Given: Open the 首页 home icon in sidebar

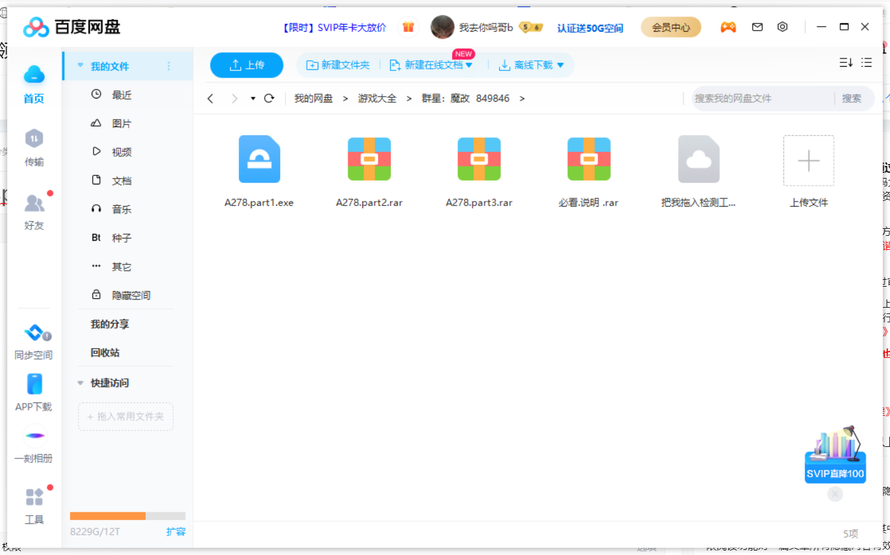Looking at the screenshot, I should [x=34, y=84].
